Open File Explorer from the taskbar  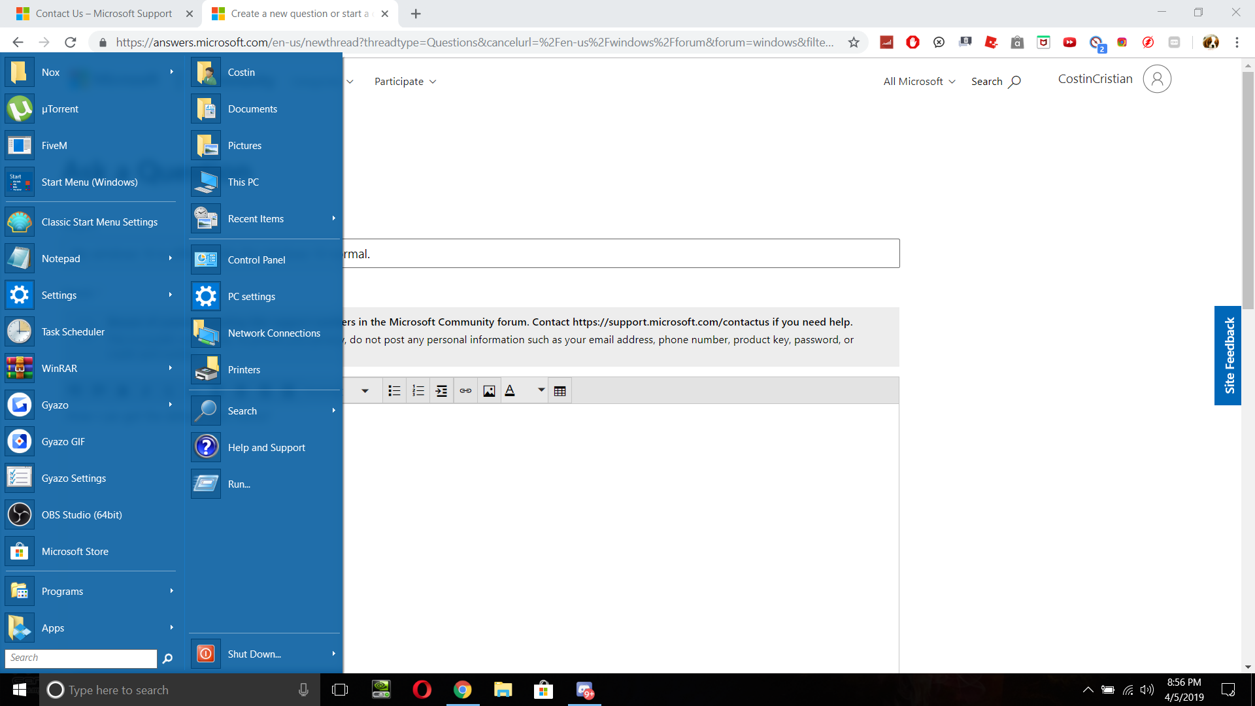tap(503, 690)
